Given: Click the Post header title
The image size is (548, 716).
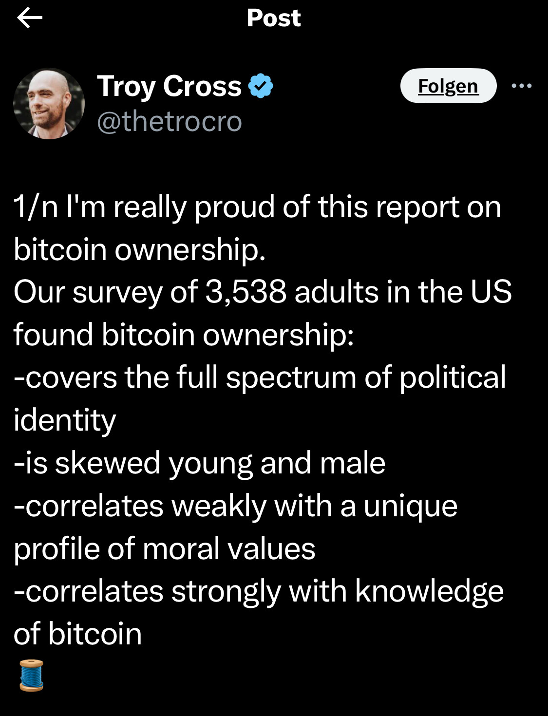Looking at the screenshot, I should pos(274,19).
